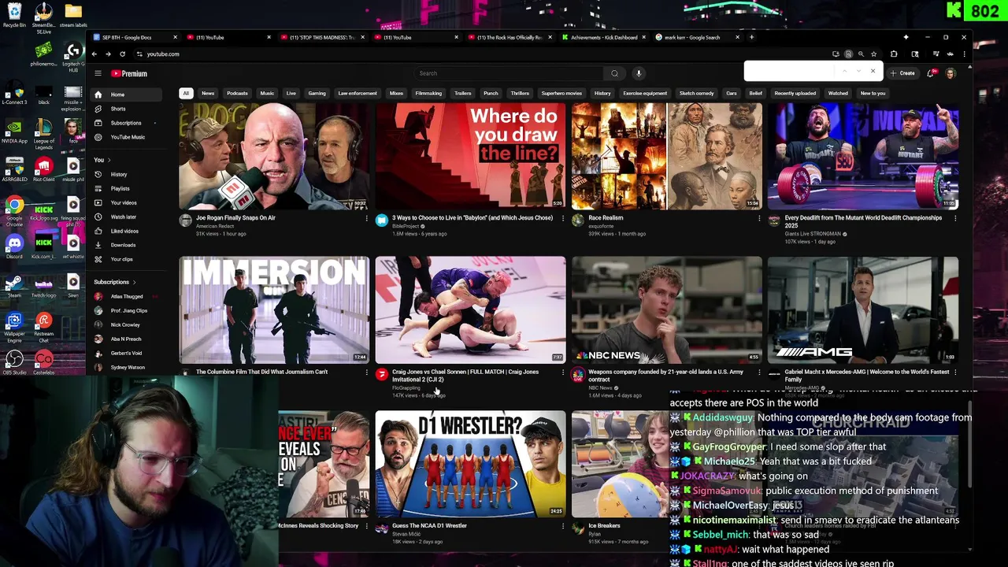Open OBS Studio desktop shortcut

14,362
